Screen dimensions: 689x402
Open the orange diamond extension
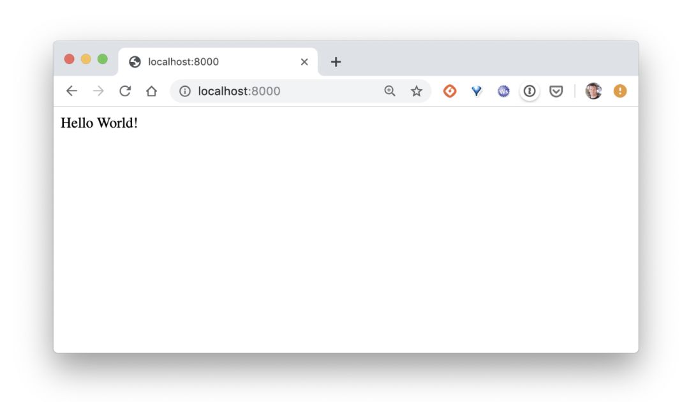click(x=450, y=91)
